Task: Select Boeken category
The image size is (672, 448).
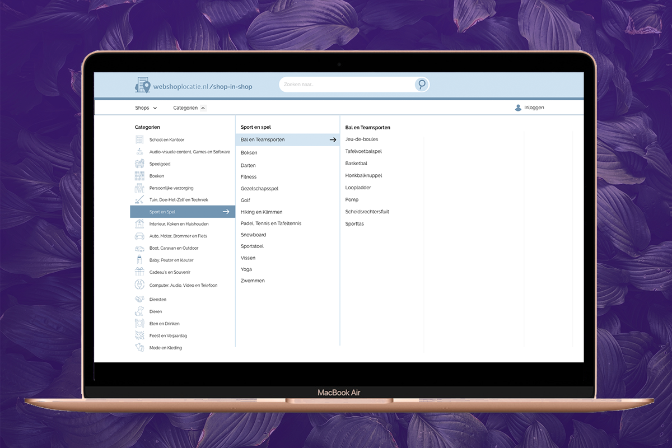Action: tap(157, 176)
